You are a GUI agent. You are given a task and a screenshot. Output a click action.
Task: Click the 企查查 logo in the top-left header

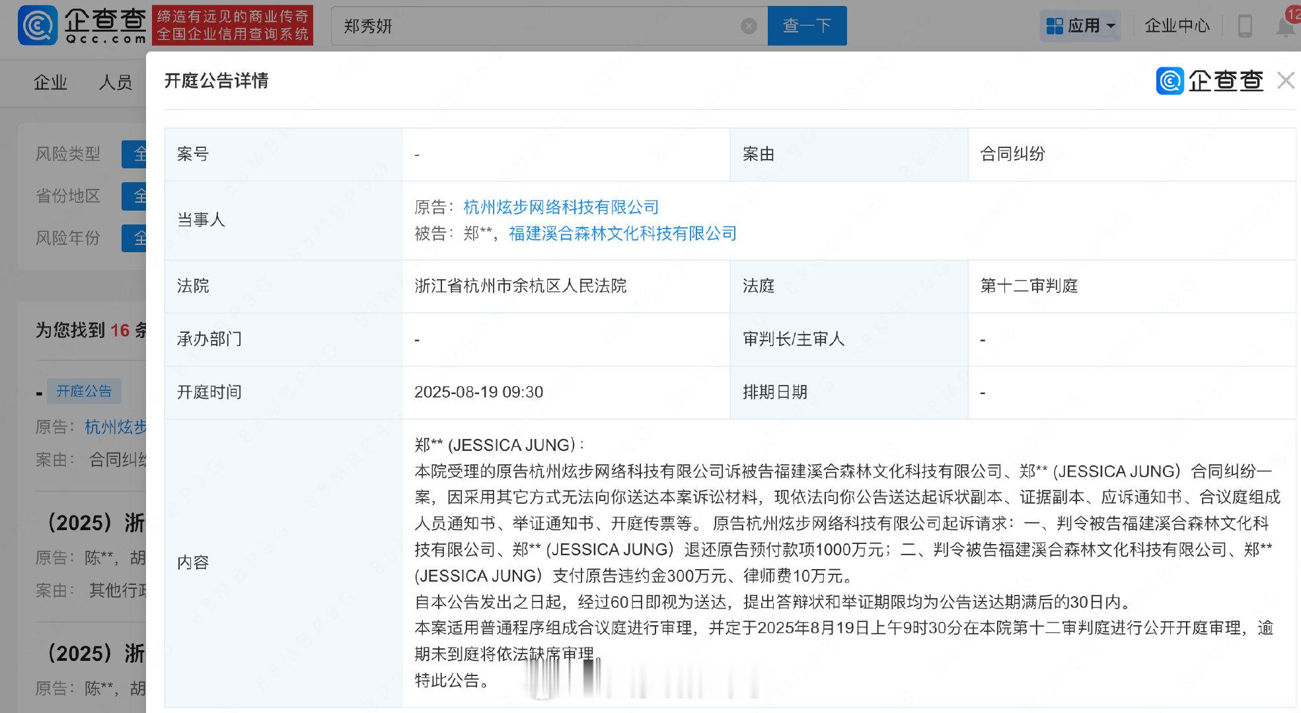tap(73, 25)
